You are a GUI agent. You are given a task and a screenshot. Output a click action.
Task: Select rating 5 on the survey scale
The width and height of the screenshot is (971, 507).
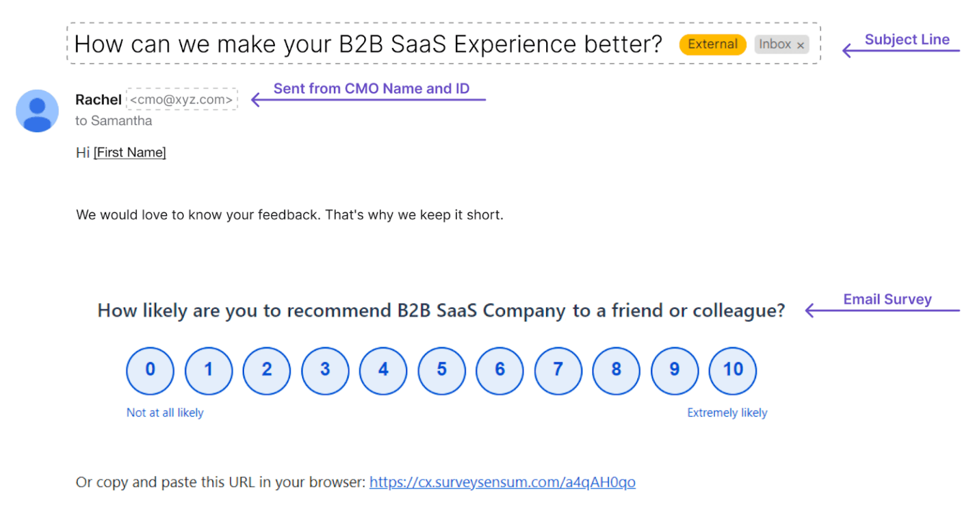[441, 371]
